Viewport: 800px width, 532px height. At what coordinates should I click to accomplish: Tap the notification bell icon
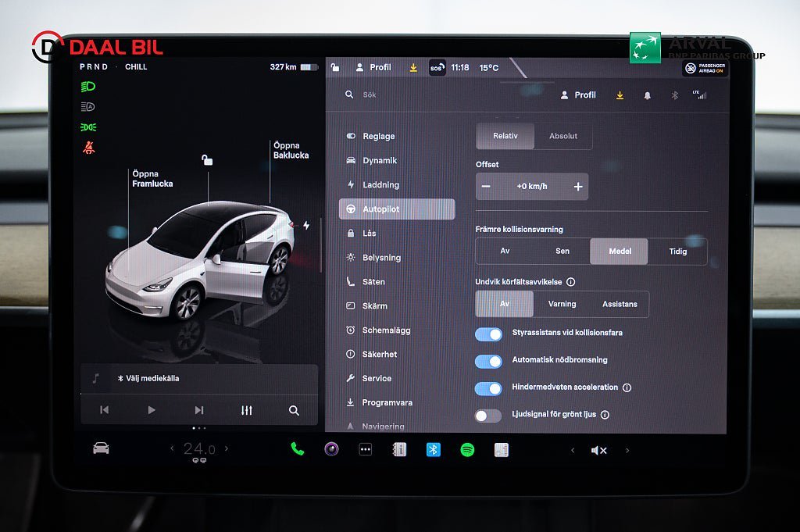point(647,95)
